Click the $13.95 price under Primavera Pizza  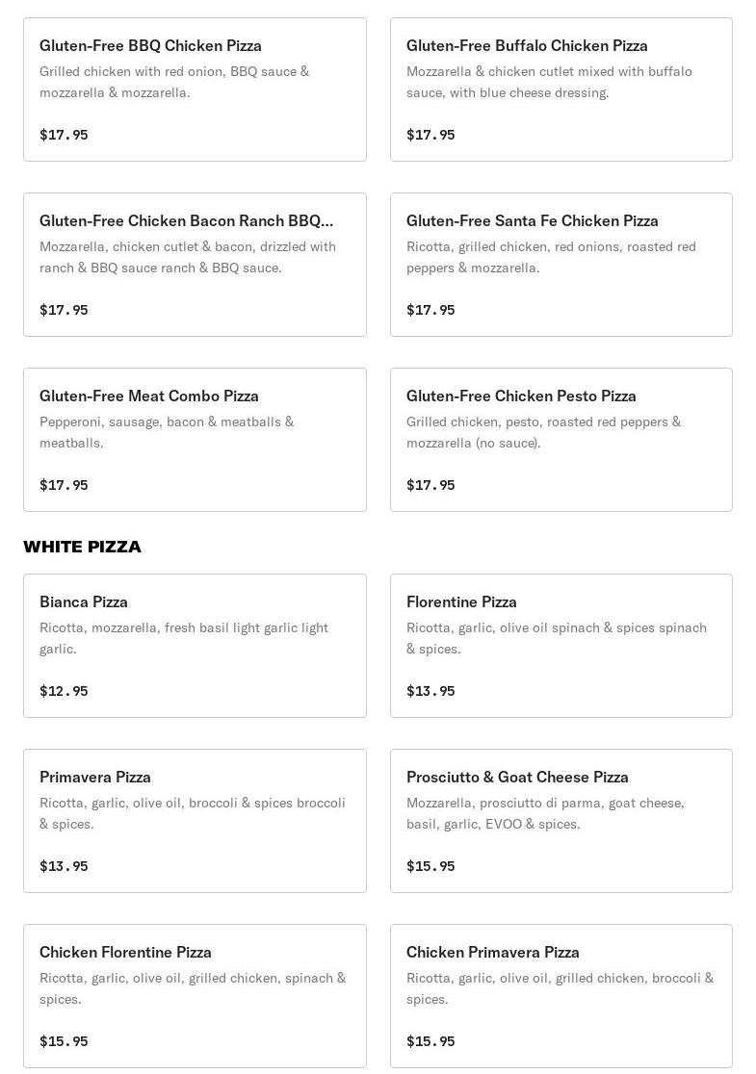(64, 866)
